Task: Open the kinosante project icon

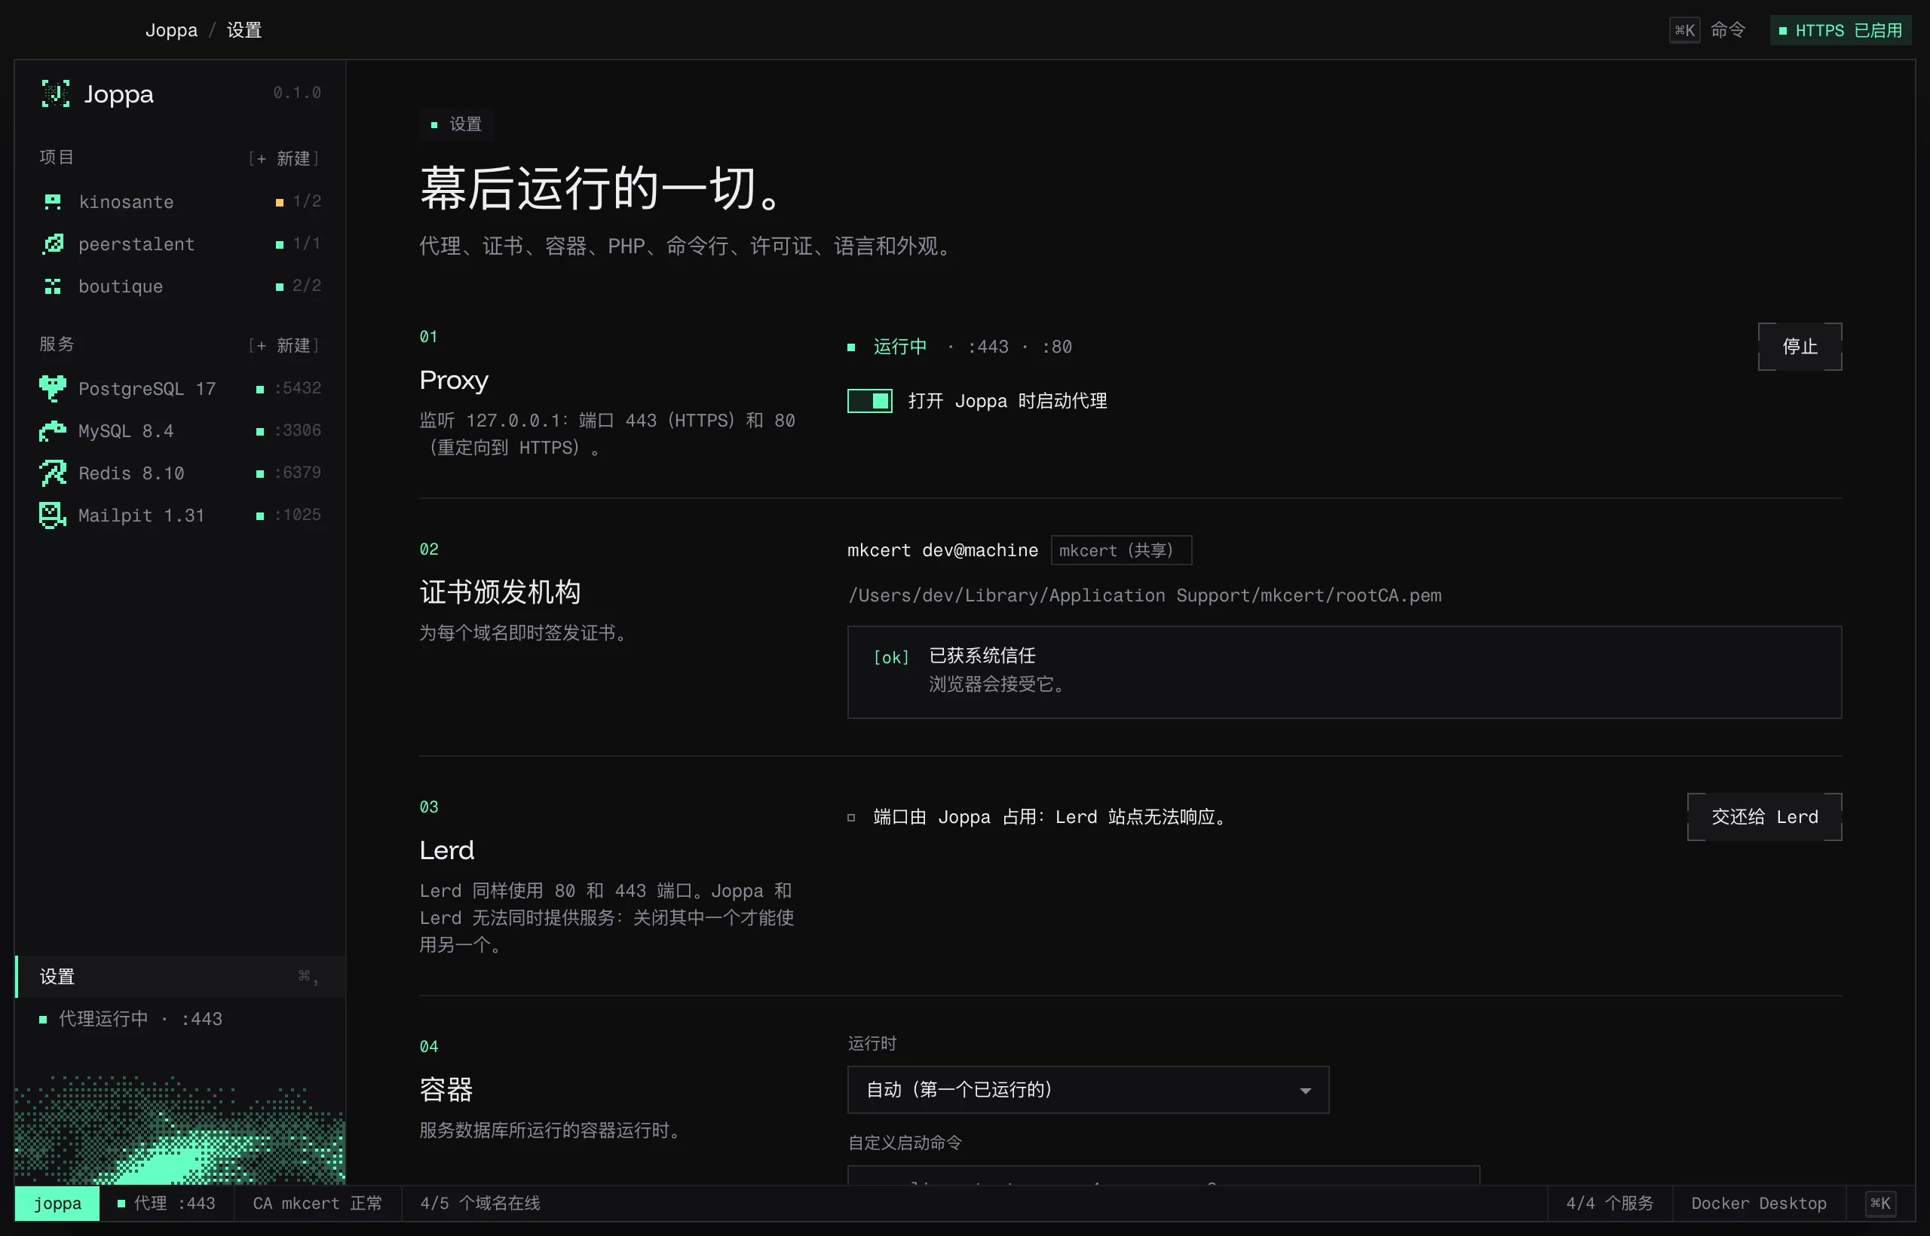Action: (53, 201)
